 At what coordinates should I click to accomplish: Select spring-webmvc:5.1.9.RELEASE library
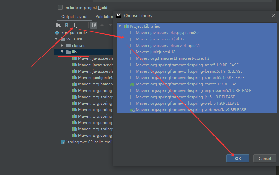point(191,109)
